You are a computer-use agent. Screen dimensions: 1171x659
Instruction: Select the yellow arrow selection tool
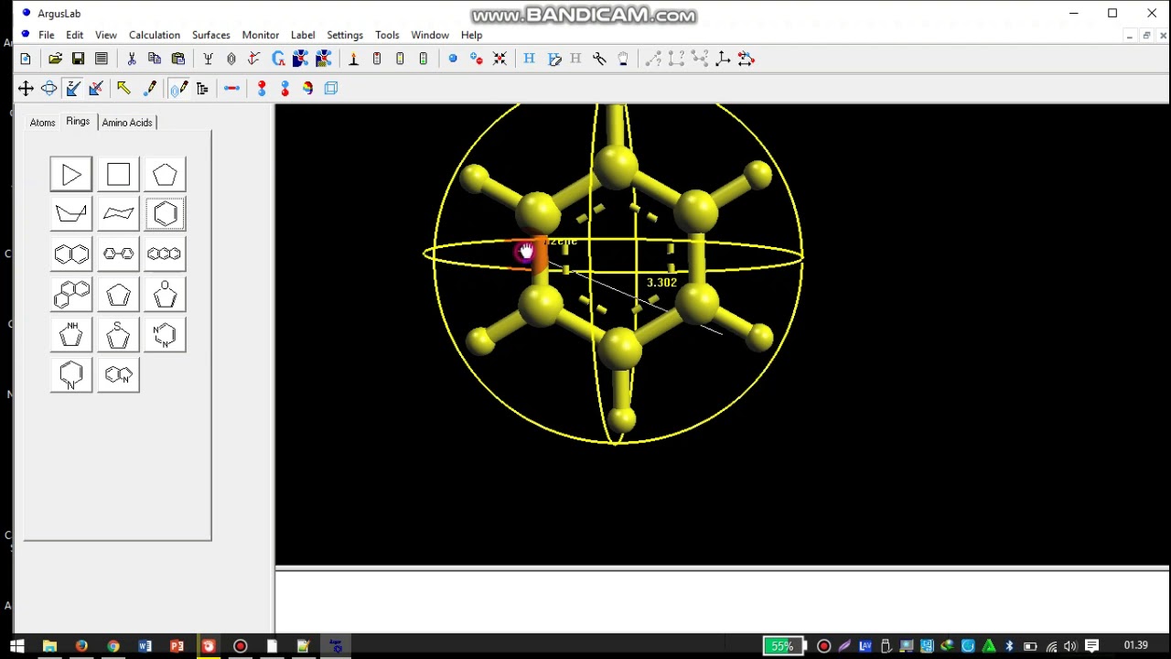tap(124, 88)
